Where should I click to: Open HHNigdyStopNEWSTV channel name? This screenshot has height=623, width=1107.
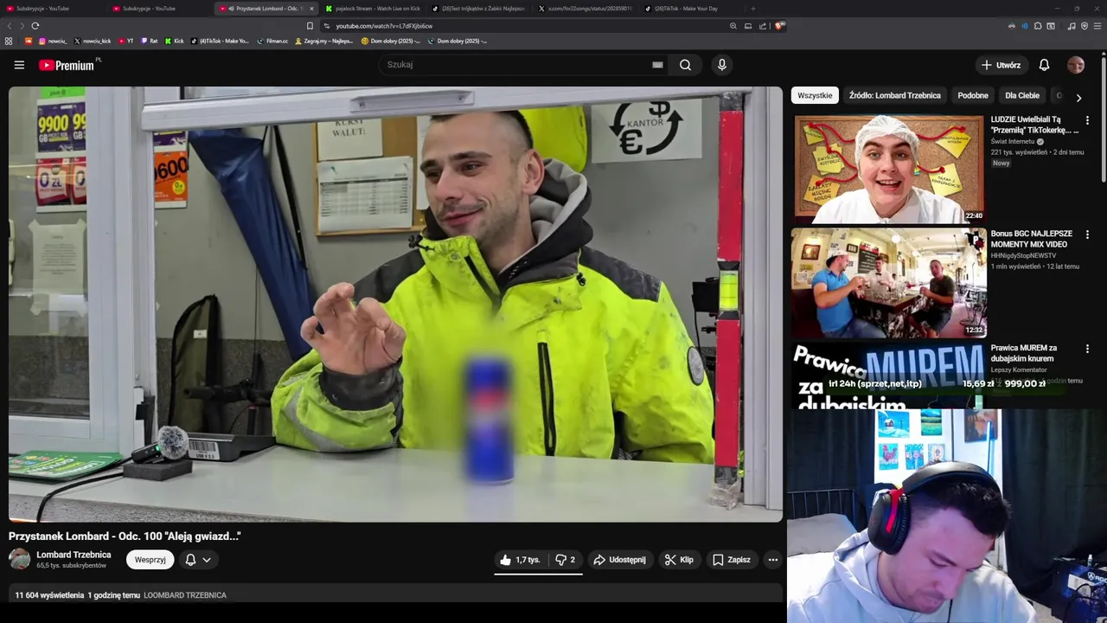click(x=1024, y=255)
